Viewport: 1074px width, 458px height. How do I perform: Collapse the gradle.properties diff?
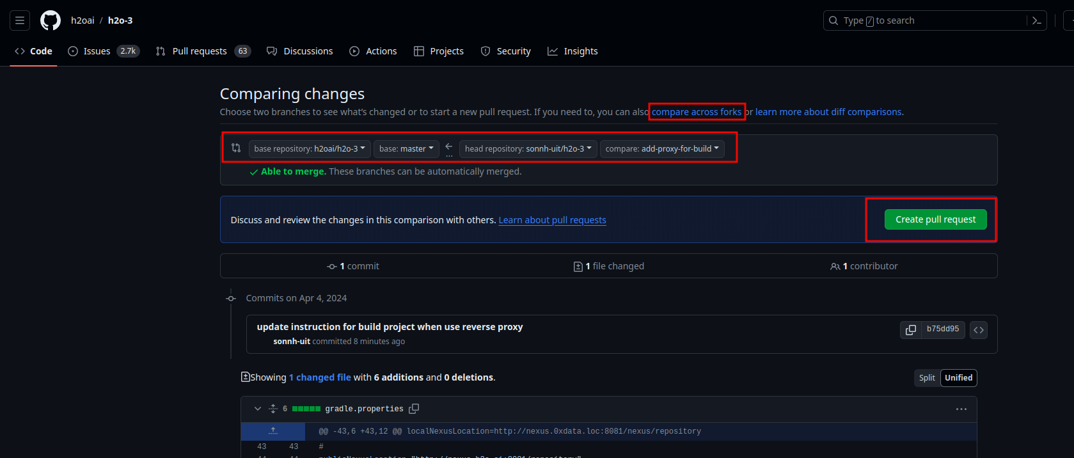258,409
